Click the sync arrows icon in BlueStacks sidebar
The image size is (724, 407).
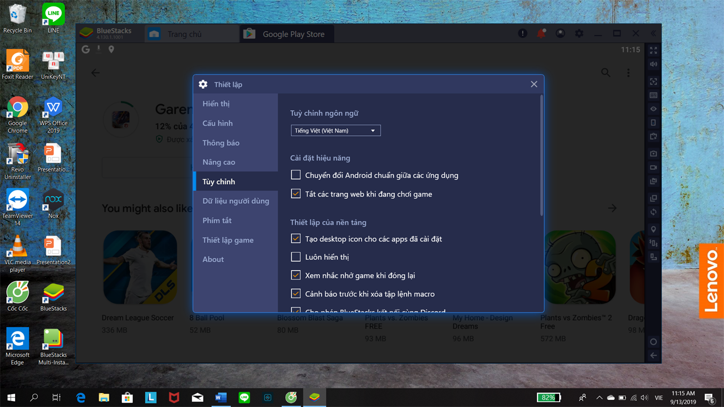[653, 212]
